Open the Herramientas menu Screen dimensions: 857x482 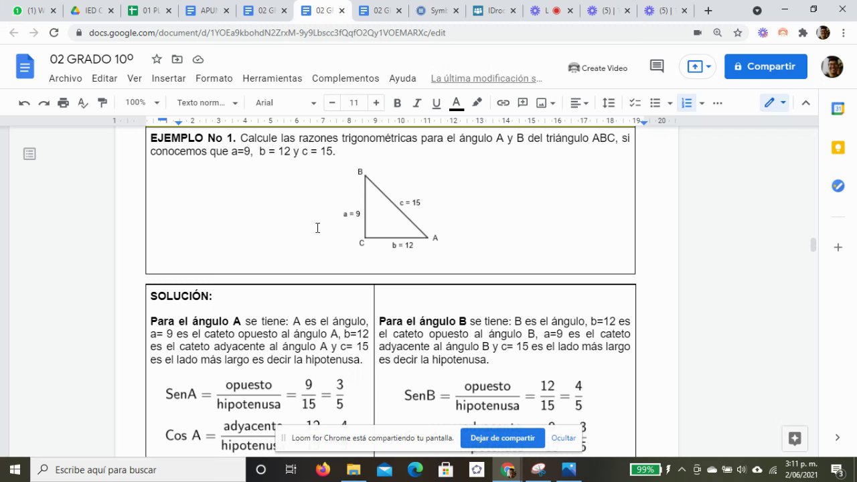[x=272, y=78]
